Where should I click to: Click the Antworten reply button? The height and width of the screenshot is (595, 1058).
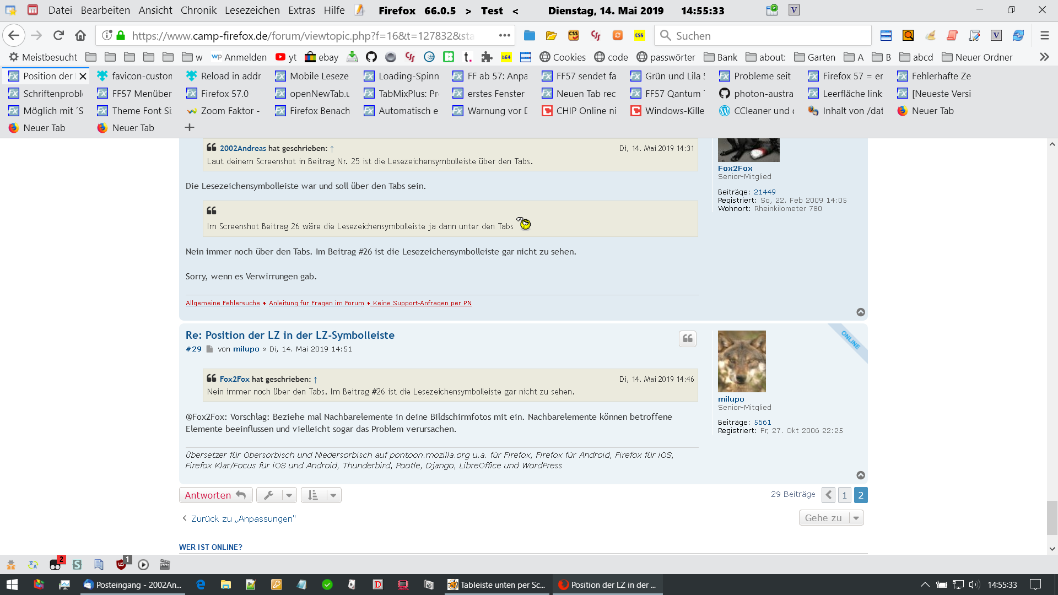coord(215,495)
